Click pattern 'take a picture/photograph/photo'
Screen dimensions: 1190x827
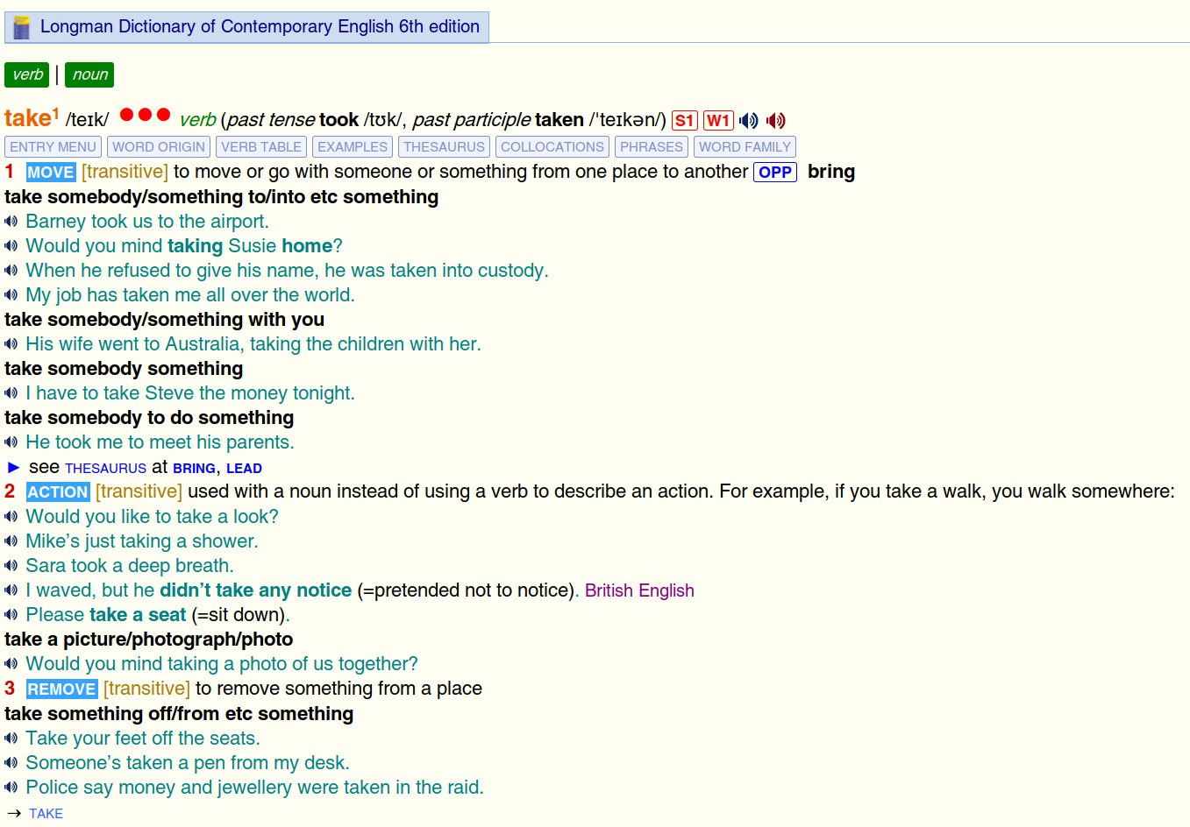tap(149, 640)
